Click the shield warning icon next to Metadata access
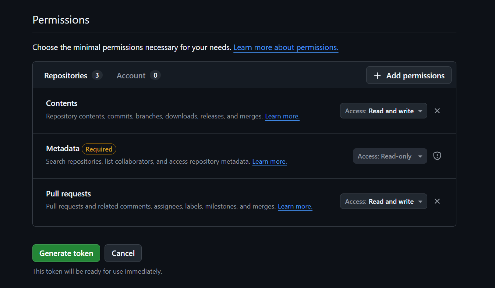The image size is (495, 288). click(x=437, y=156)
